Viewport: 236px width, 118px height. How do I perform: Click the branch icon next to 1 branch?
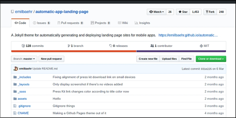69,46
